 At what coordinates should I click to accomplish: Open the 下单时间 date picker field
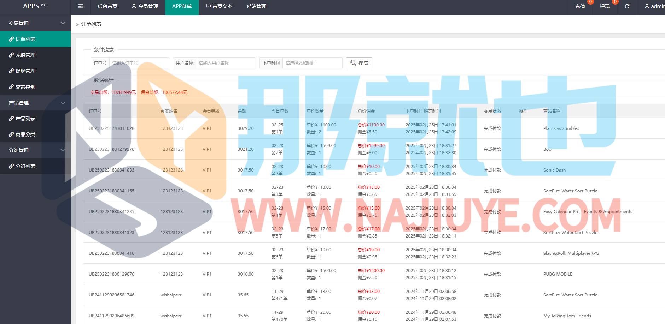tap(312, 63)
